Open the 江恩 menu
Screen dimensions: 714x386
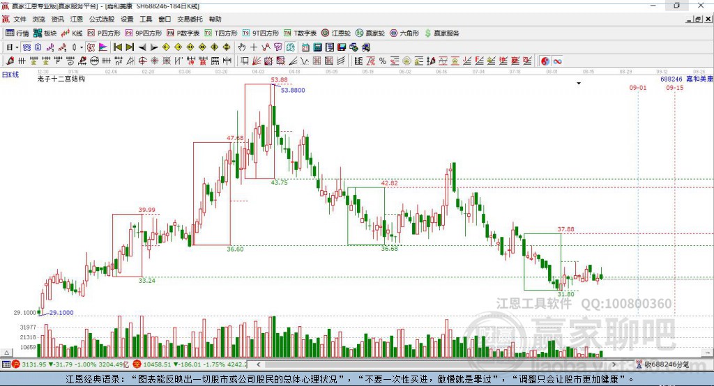[77, 19]
